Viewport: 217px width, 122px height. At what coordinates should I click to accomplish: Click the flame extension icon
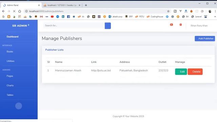[x=191, y=11]
